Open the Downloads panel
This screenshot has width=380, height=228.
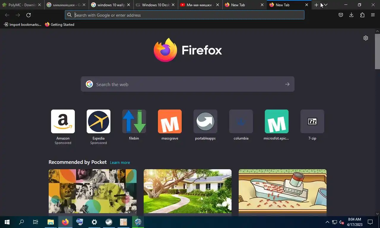[x=351, y=15]
